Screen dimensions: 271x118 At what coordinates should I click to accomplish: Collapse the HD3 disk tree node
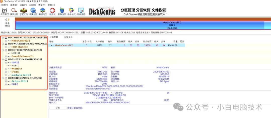(x=3, y=59)
